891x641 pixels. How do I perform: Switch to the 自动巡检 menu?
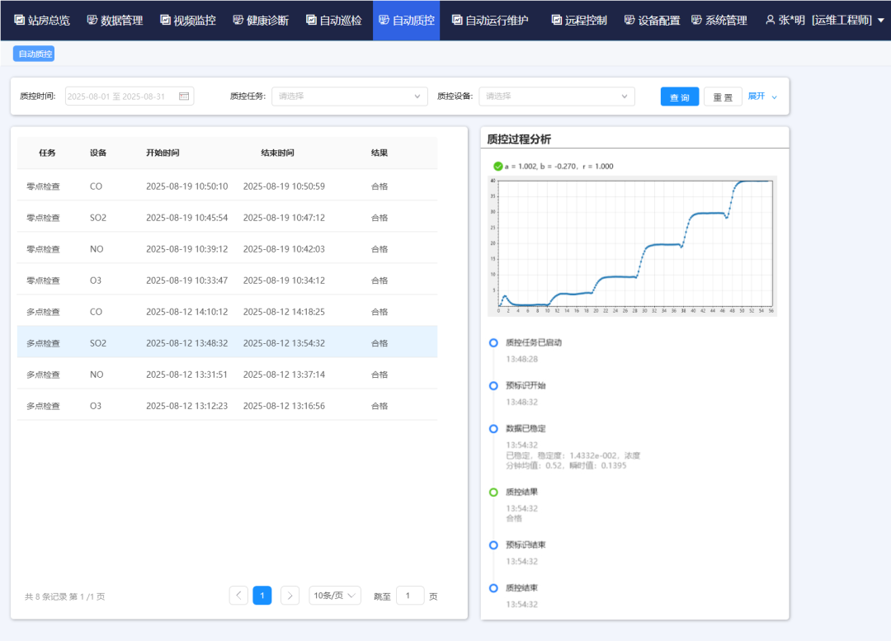[334, 21]
